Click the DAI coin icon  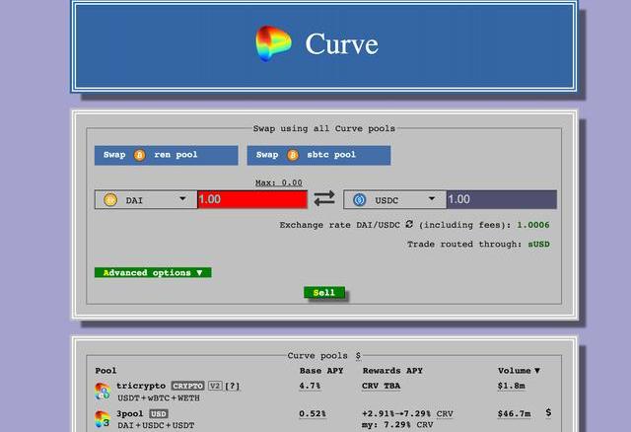pos(109,200)
